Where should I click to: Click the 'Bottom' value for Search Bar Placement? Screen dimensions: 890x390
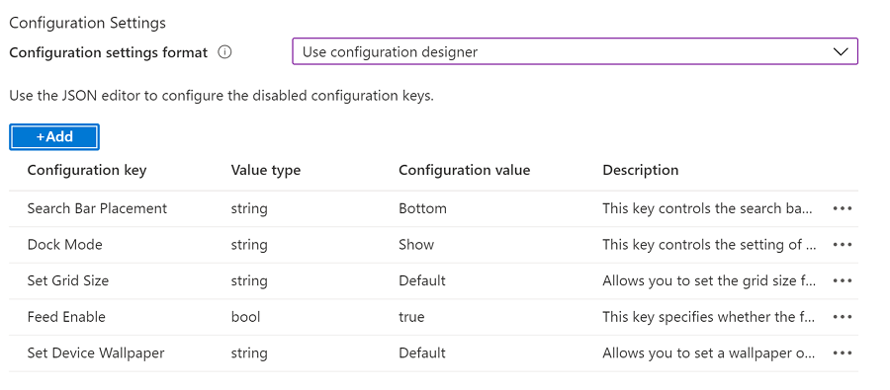tap(423, 208)
